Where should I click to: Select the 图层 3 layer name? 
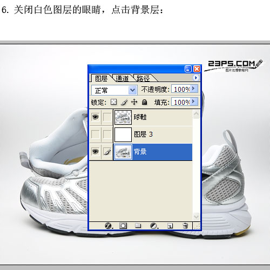(143, 134)
